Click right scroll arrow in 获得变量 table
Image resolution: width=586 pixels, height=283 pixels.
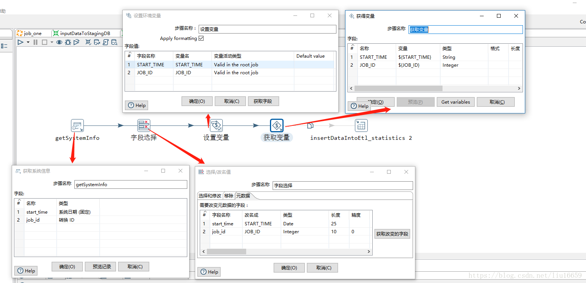click(x=519, y=88)
